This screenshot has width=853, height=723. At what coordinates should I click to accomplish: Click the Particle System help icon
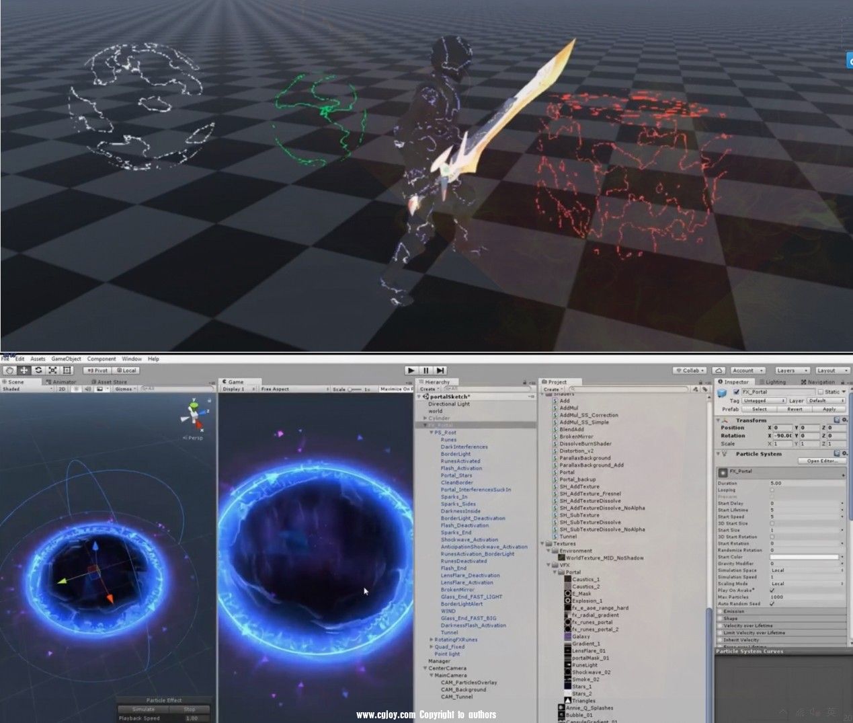[837, 454]
